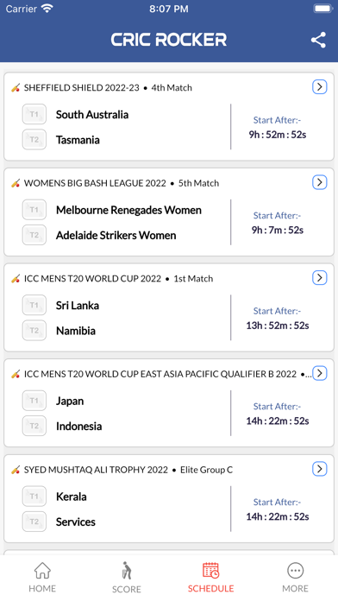Viewport: 338px width, 601px height.
Task: Tap WOMENS BIG BASH LEAGUE 2022 title
Action: tap(95, 183)
